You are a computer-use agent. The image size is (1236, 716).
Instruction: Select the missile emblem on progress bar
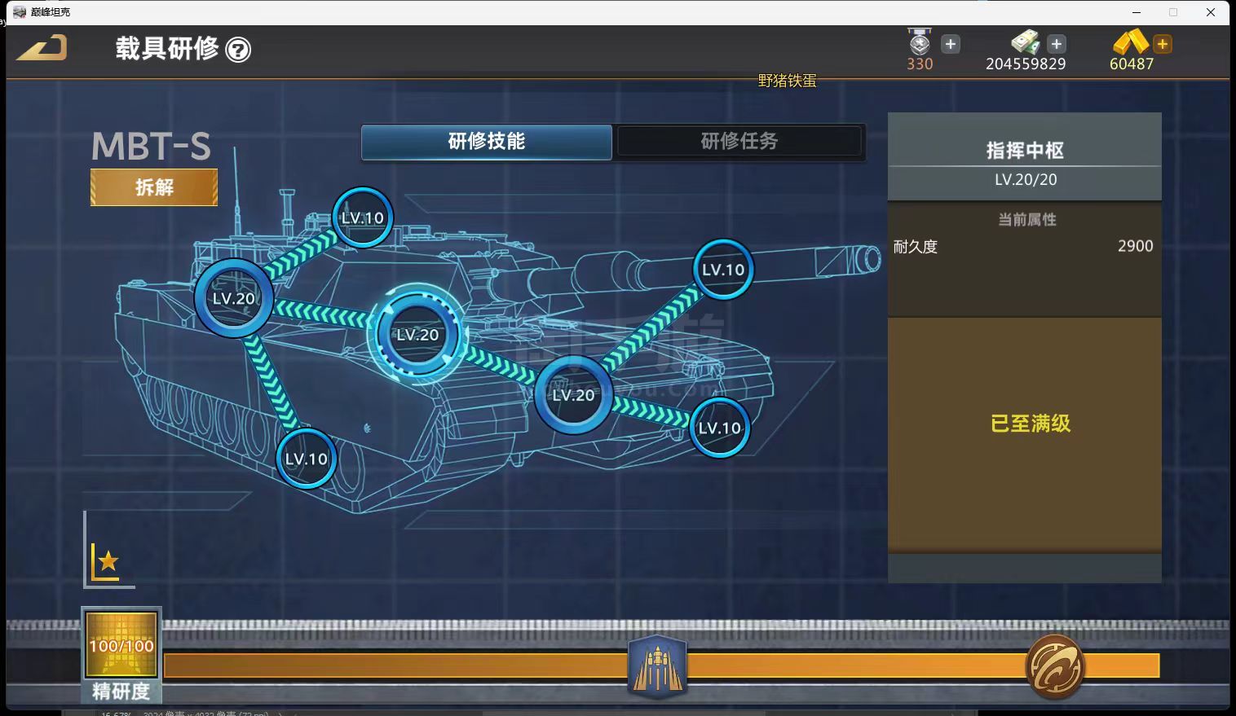(x=657, y=666)
